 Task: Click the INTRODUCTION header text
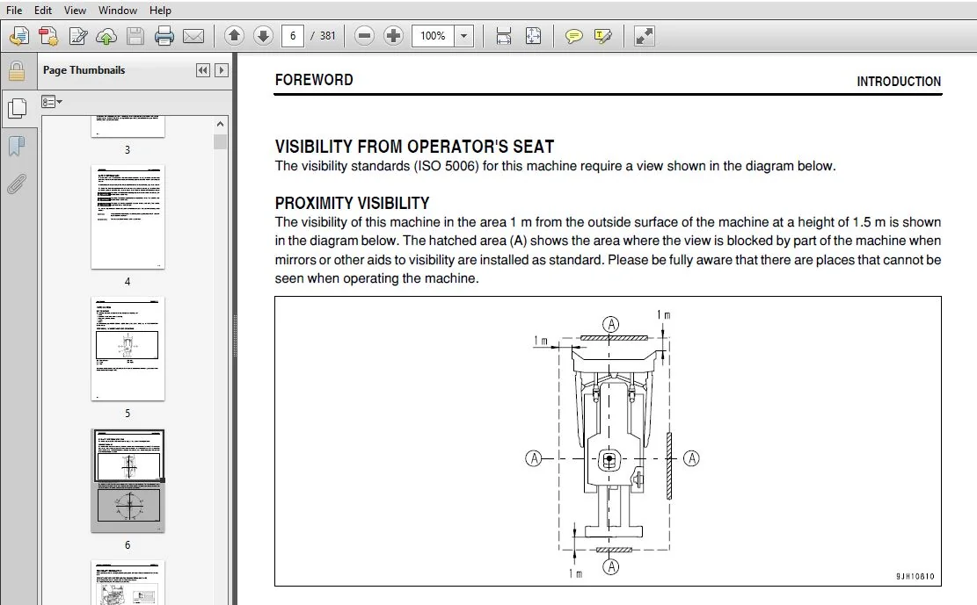[899, 82]
